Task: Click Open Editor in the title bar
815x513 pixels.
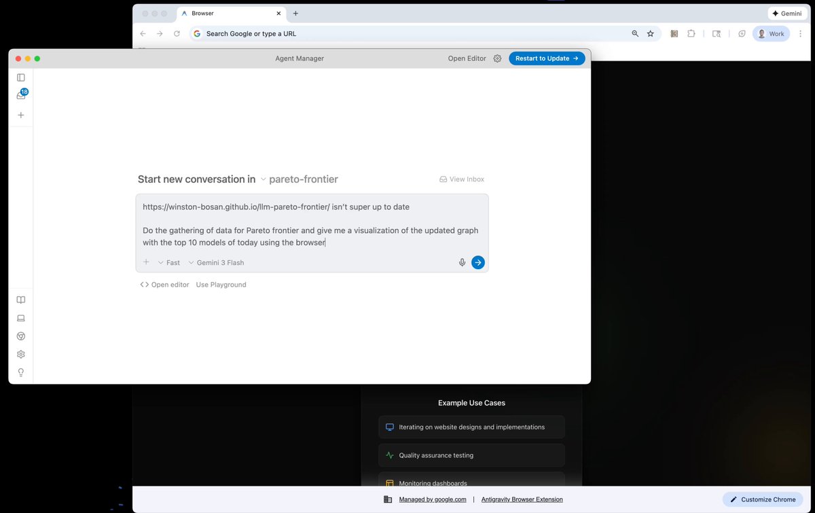Action: (467, 58)
